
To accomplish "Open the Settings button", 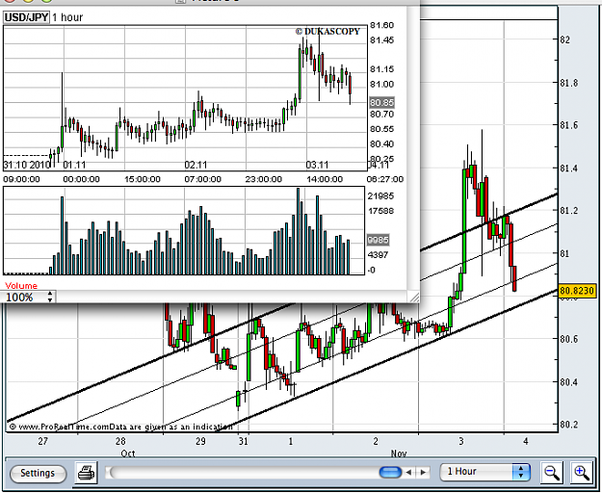I will click(38, 473).
